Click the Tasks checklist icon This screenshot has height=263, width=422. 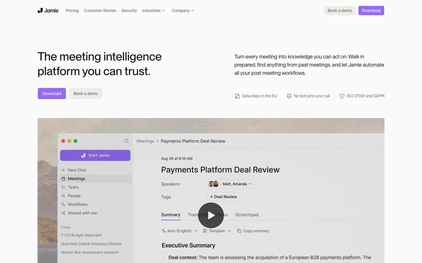(x=63, y=187)
